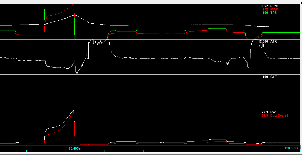Click the red DutyCycle1 legend label
Viewport: 302px width, 155px height.
(x=274, y=116)
